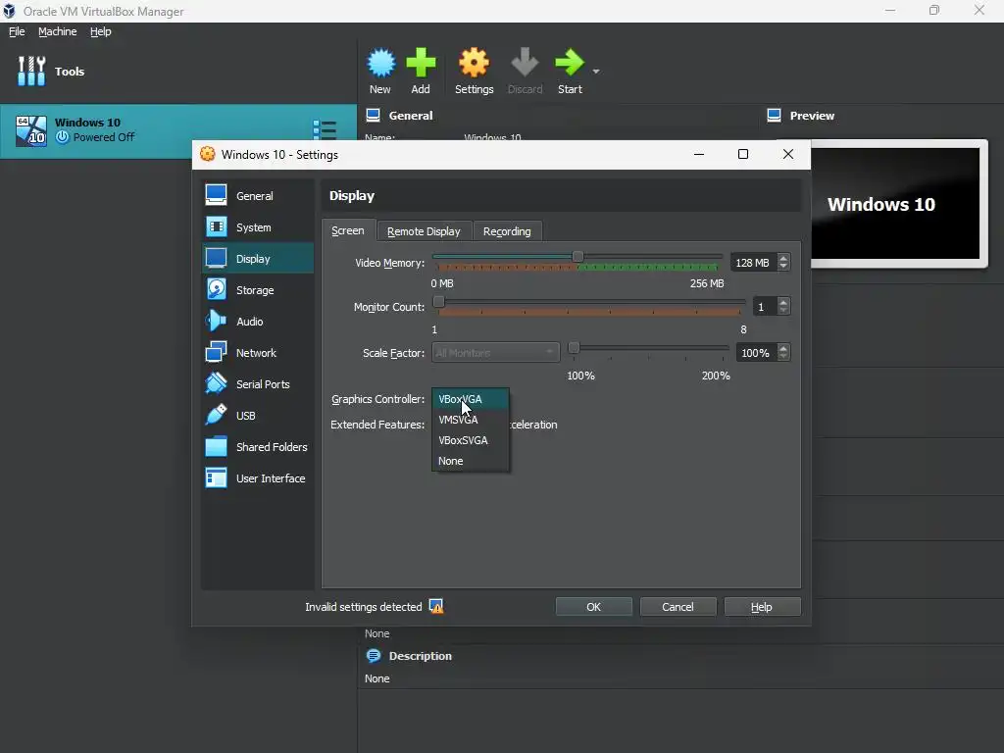
Task: Increase Video Memory with up spinner arrow
Action: click(x=783, y=258)
